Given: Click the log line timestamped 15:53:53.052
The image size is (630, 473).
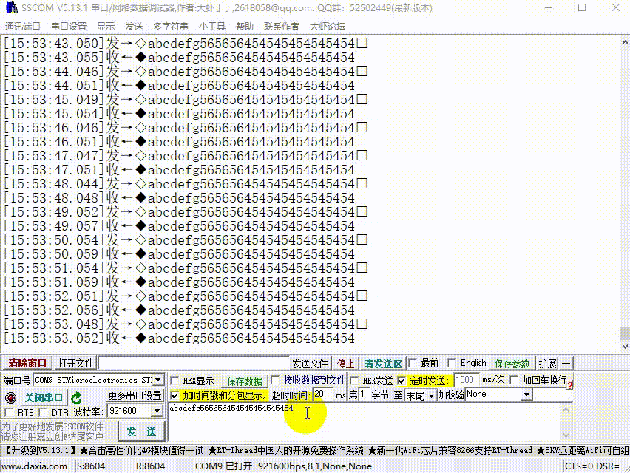Looking at the screenshot, I should pyautogui.click(x=179, y=338).
